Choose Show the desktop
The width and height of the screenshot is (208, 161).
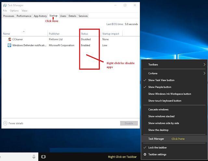174,130
